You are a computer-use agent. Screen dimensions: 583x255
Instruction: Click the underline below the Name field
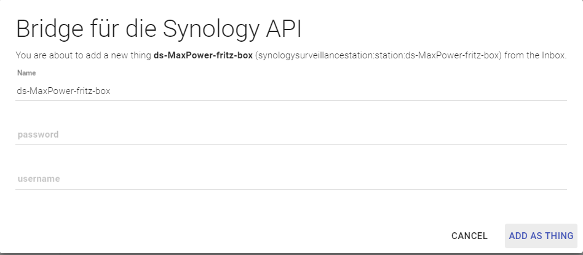[290, 100]
